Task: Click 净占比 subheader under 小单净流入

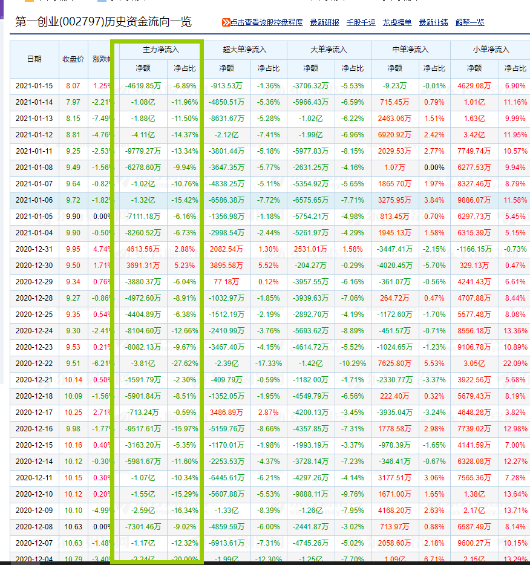Action: [515, 68]
